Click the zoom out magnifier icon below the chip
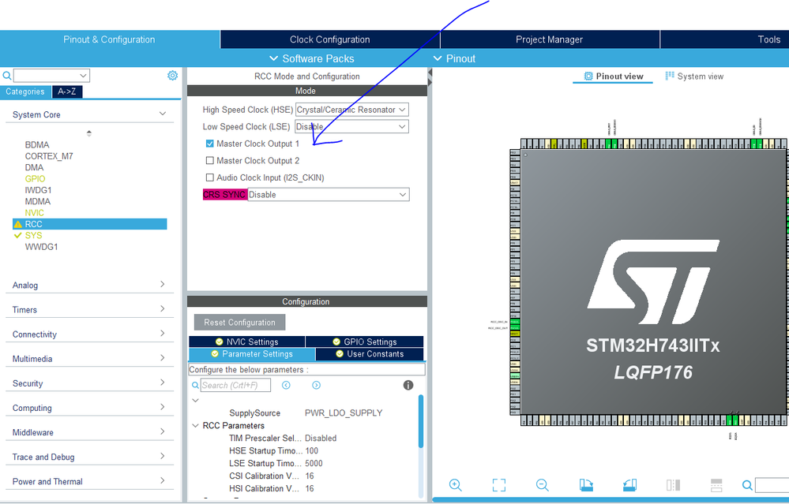The width and height of the screenshot is (789, 504). point(543,485)
